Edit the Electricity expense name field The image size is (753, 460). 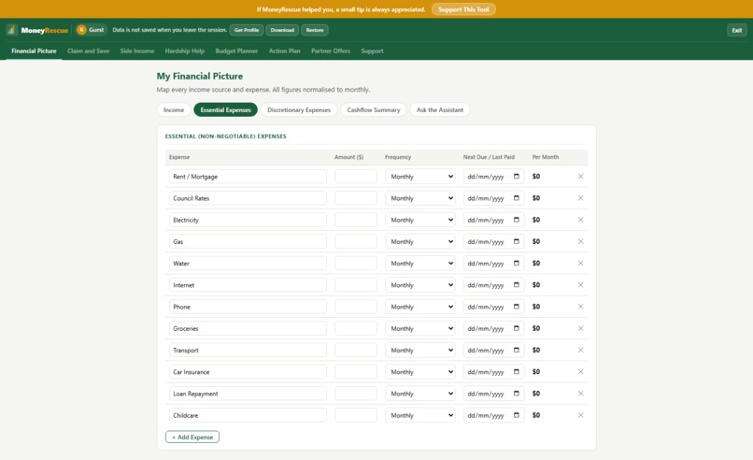tap(248, 220)
